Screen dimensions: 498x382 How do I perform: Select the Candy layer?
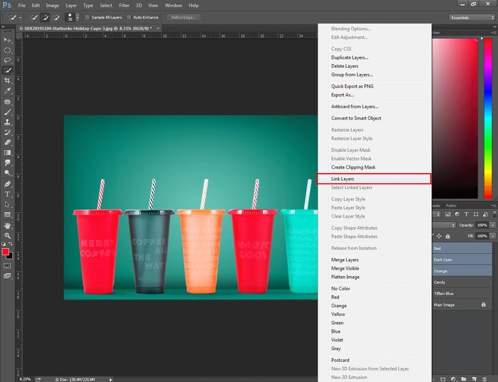click(463, 282)
